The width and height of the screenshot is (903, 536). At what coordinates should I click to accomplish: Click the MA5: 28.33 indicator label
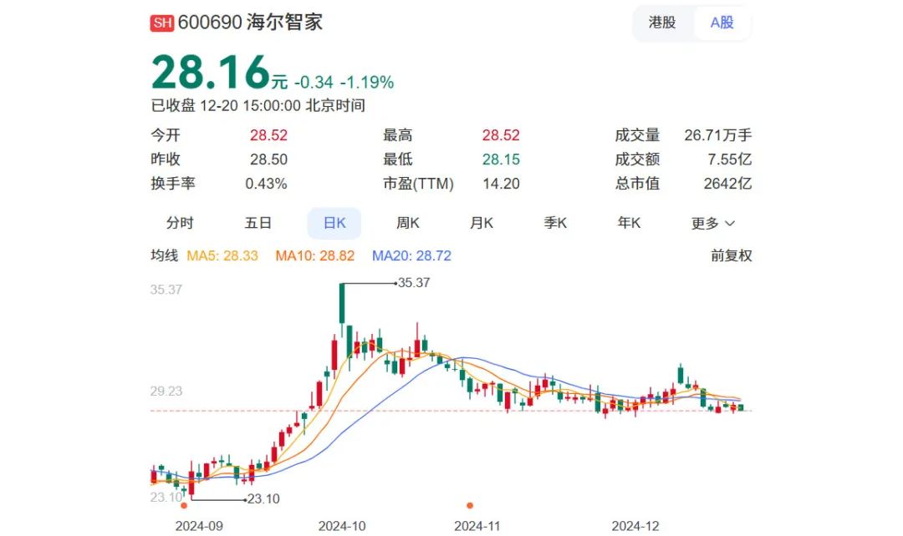pos(222,255)
